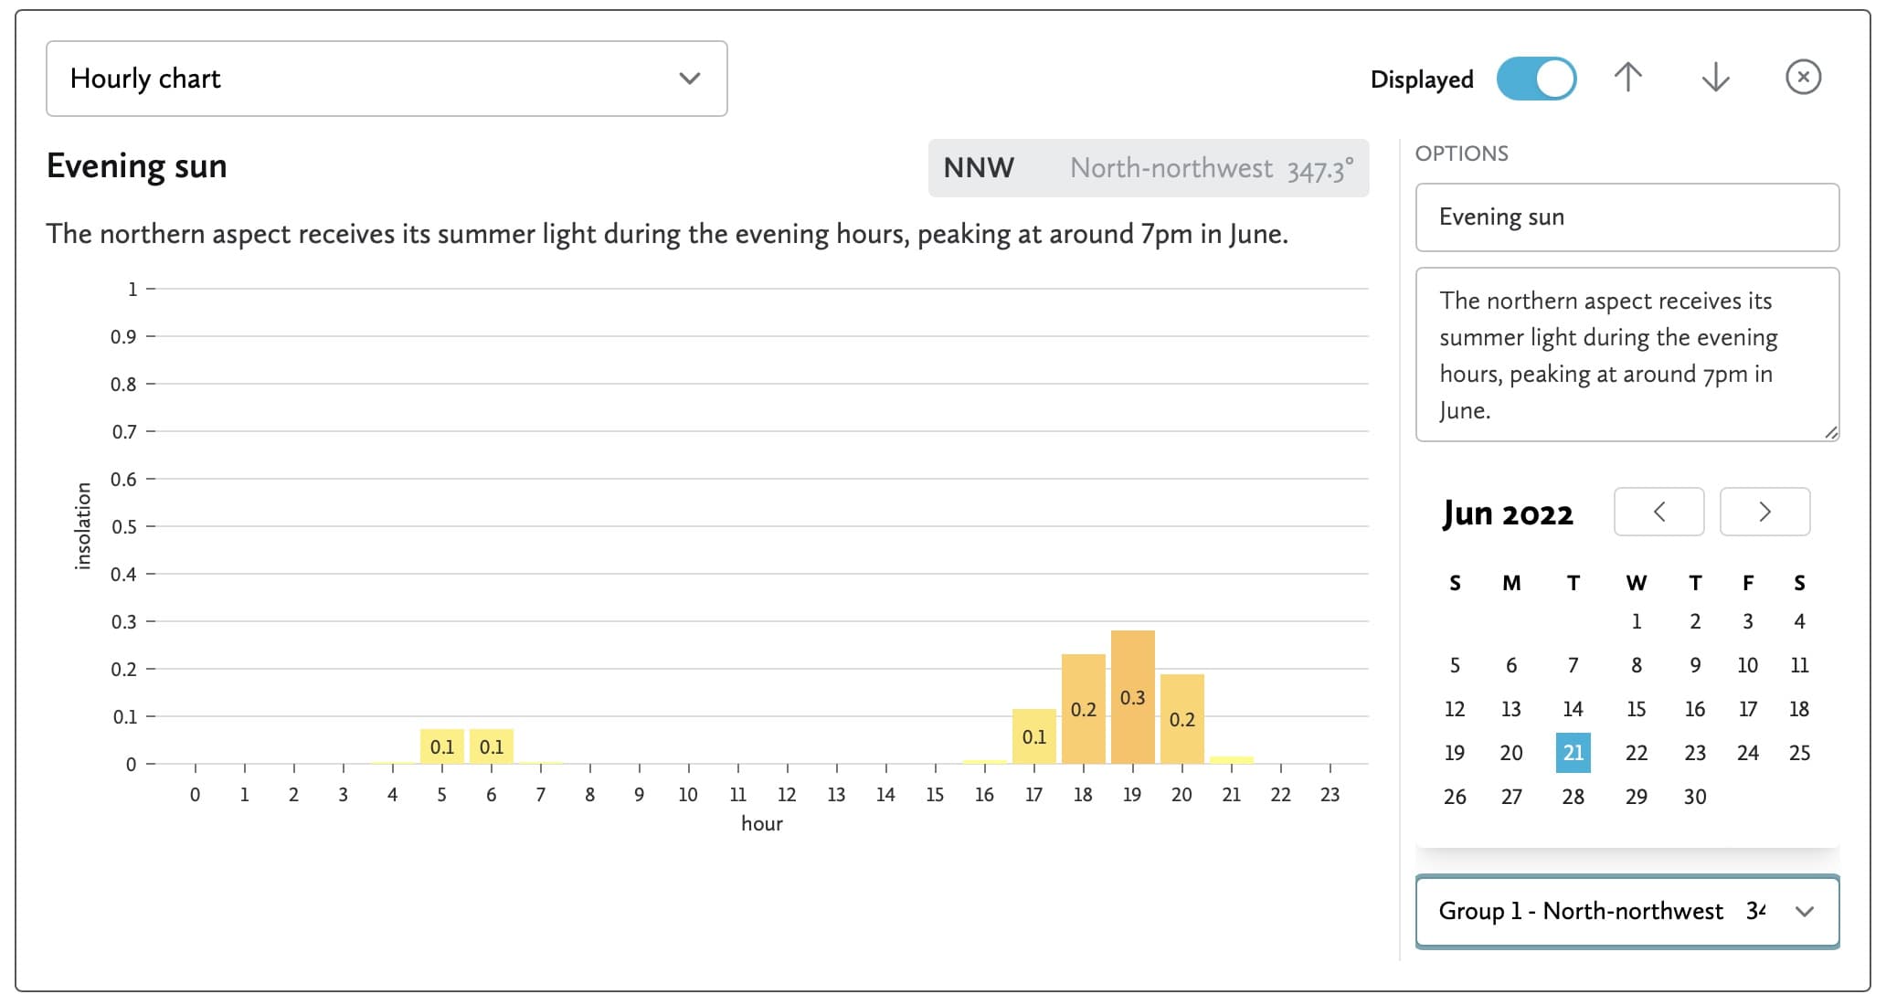
Task: Click the Evening sun title input field
Action: [1626, 217]
